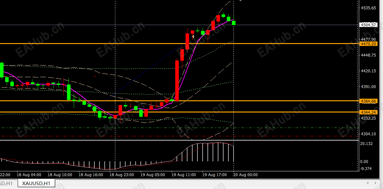Image resolution: width=383 pixels, height=189 pixels.
Task: Select the orange horizontal line label 4364.66
Action: pos(369,101)
